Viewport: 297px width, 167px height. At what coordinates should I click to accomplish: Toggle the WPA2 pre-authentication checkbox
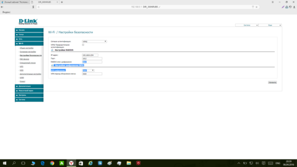(x=83, y=45)
